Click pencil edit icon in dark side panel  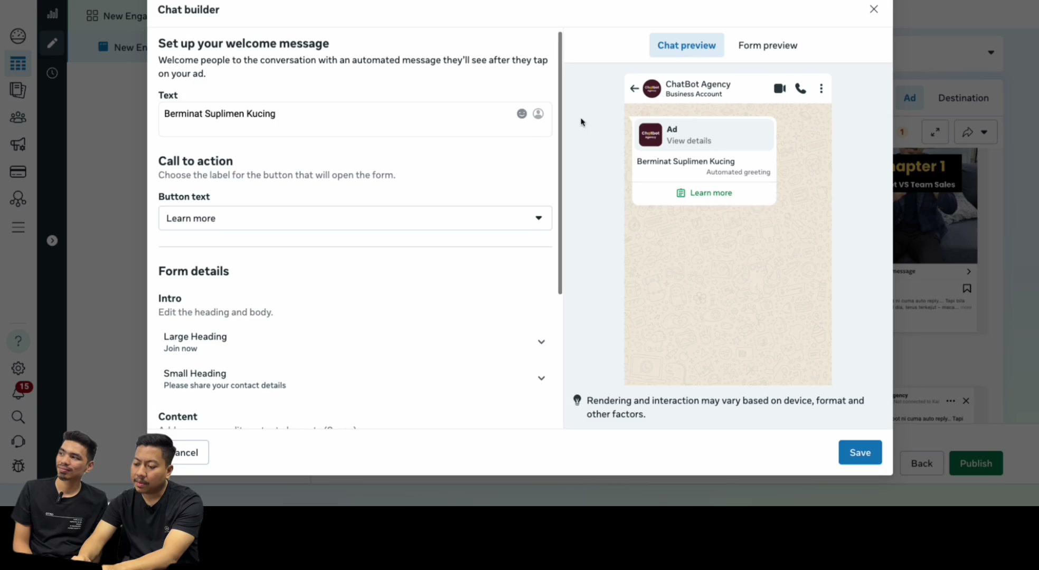tap(52, 43)
